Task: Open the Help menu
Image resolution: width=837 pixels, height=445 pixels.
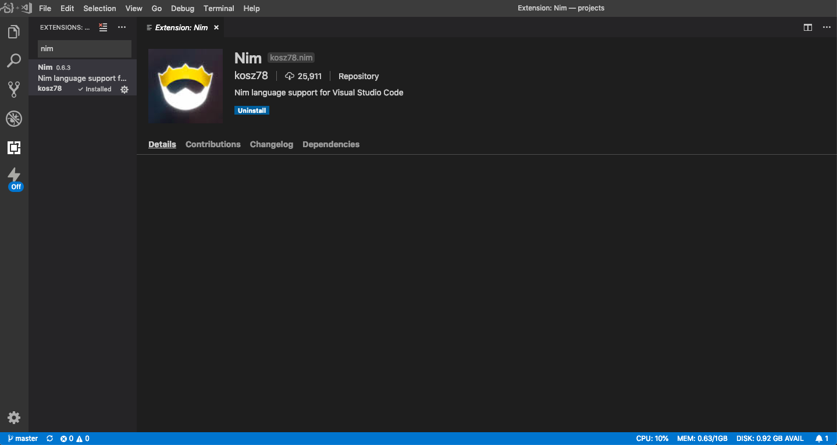Action: point(251,8)
